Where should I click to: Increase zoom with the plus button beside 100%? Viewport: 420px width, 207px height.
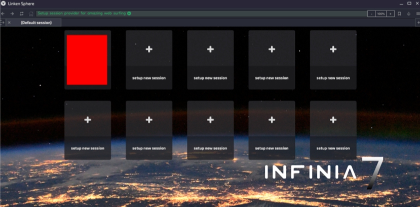[390, 14]
